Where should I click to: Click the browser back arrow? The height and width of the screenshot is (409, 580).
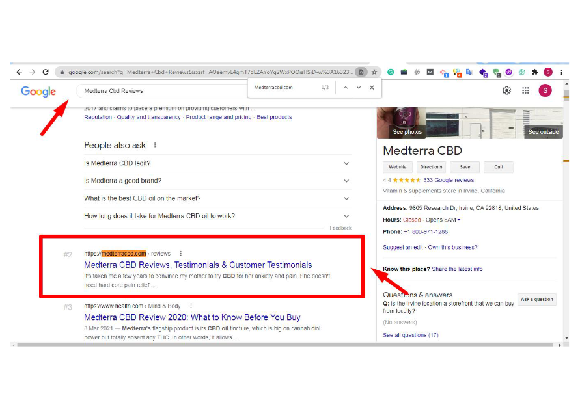19,72
